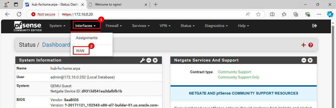This screenshot has height=108, width=336.
Task: Click the logout icon in navbar
Action: pyautogui.click(x=315, y=26)
